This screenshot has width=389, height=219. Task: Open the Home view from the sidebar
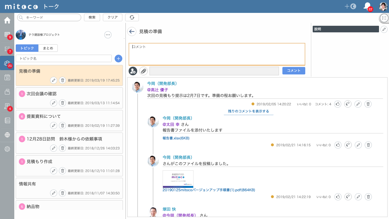[x=7, y=20]
